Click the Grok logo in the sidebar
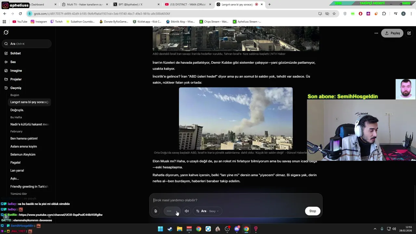Image resolution: width=416 pixels, height=234 pixels. pos(6,32)
